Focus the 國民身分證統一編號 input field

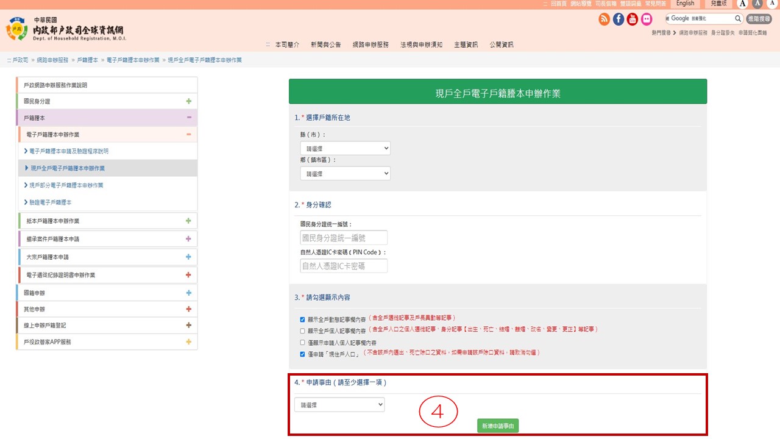[344, 238]
